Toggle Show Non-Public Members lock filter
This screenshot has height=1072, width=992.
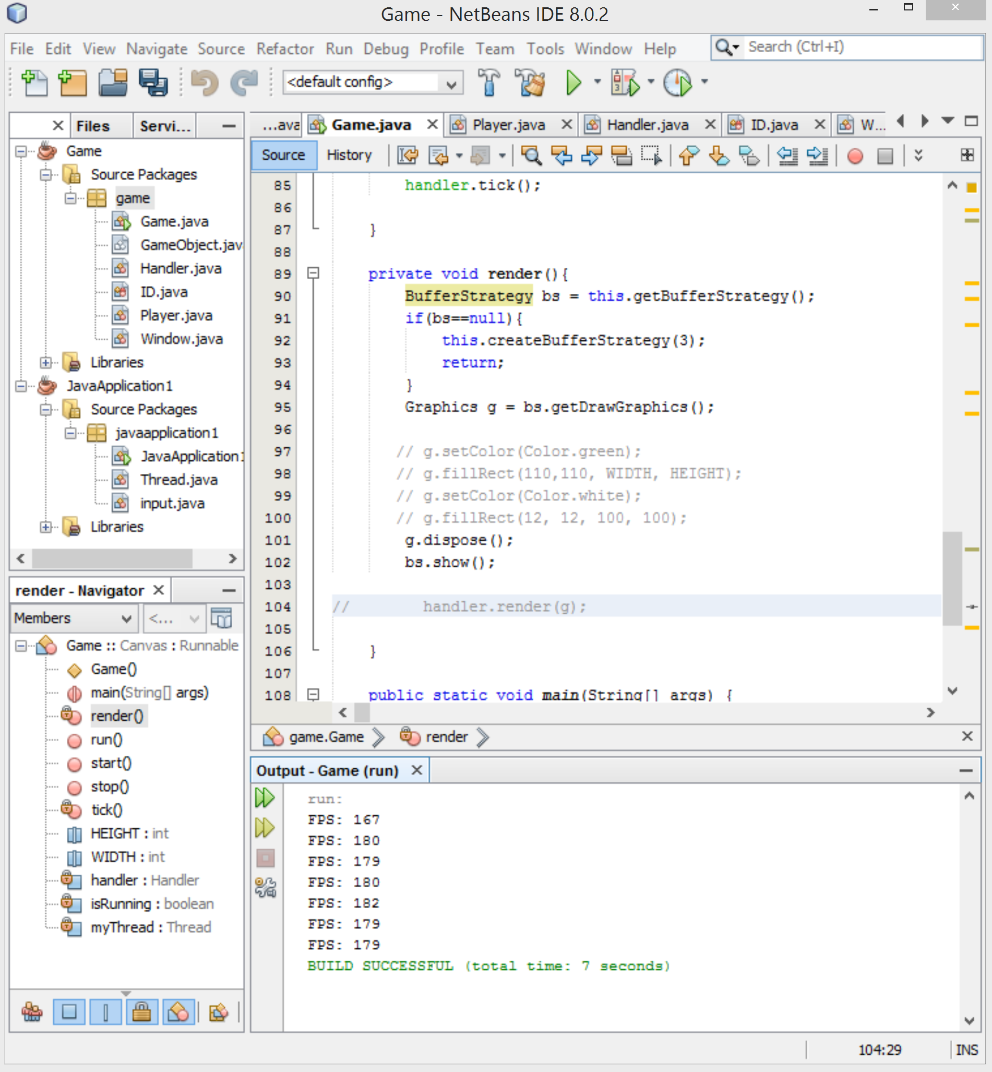point(141,1013)
